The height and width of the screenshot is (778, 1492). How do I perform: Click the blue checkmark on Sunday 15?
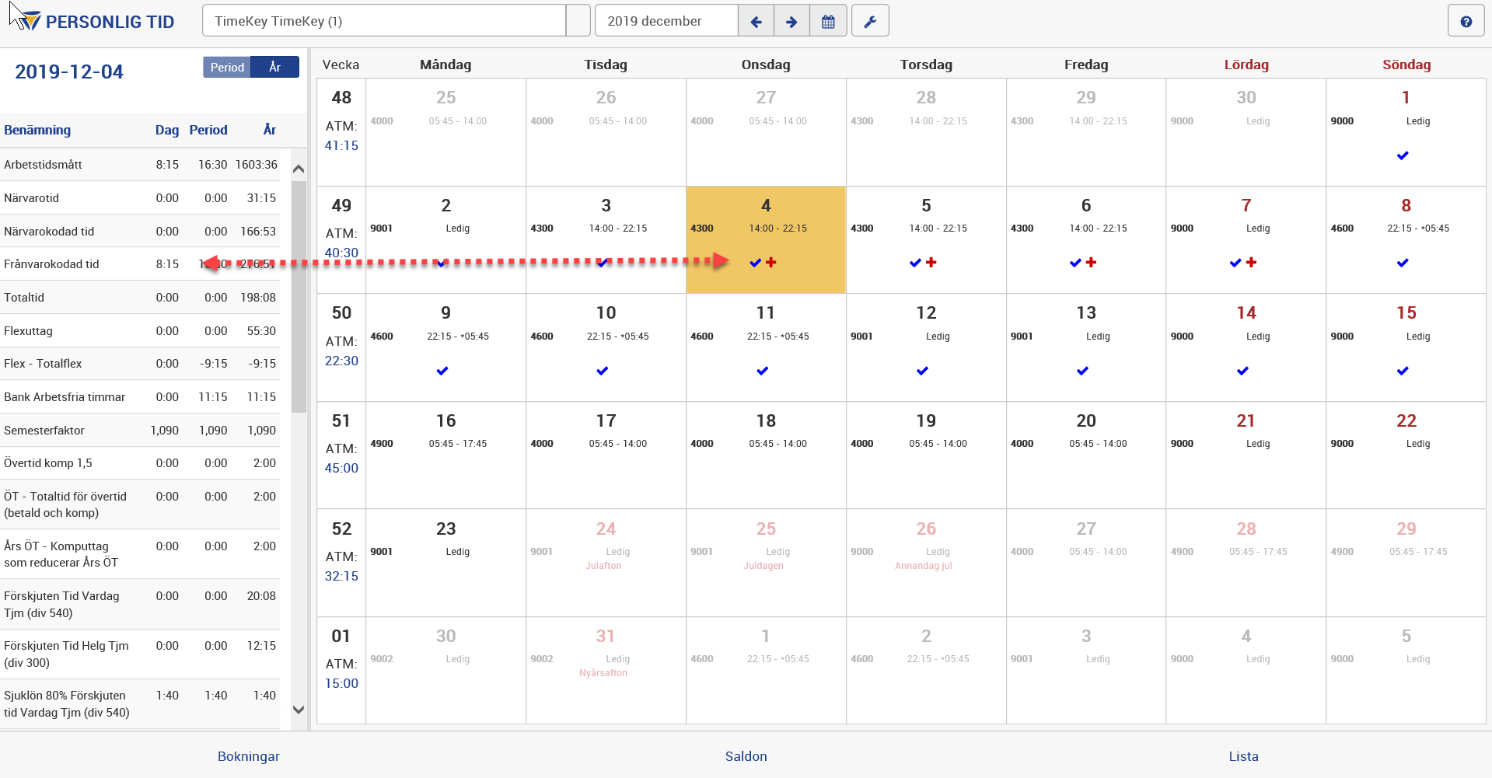tap(1403, 371)
